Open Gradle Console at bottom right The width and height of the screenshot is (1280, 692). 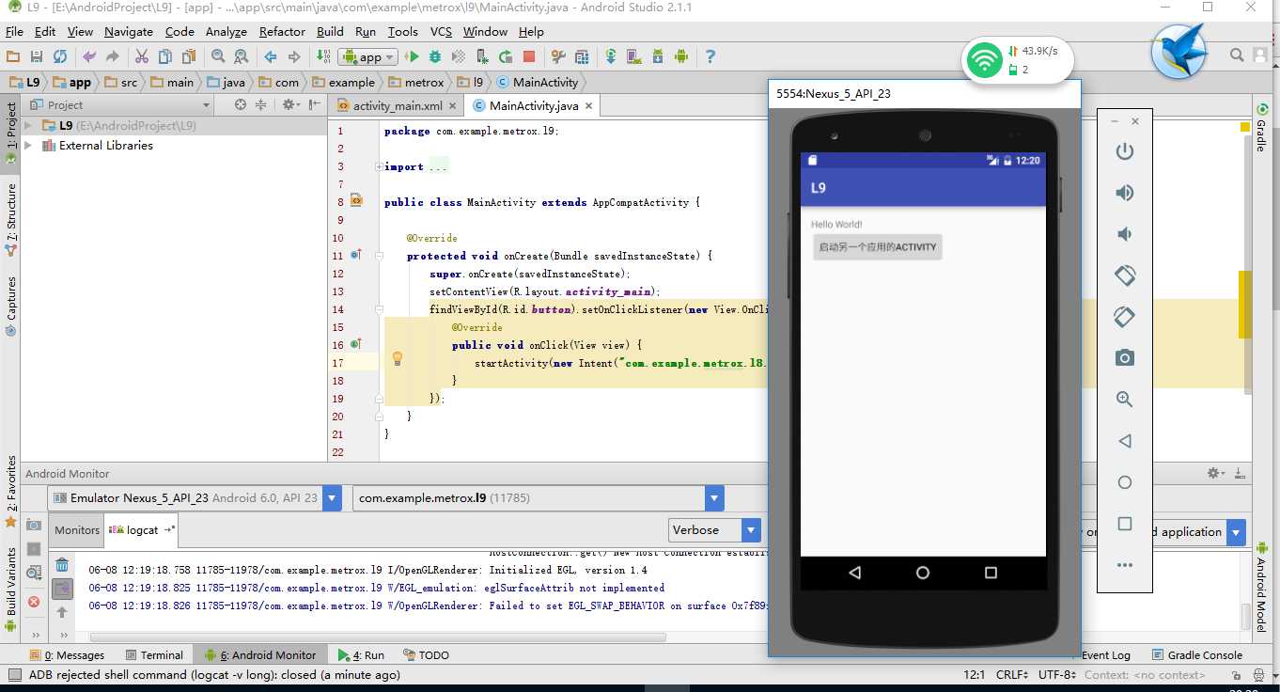[1197, 655]
